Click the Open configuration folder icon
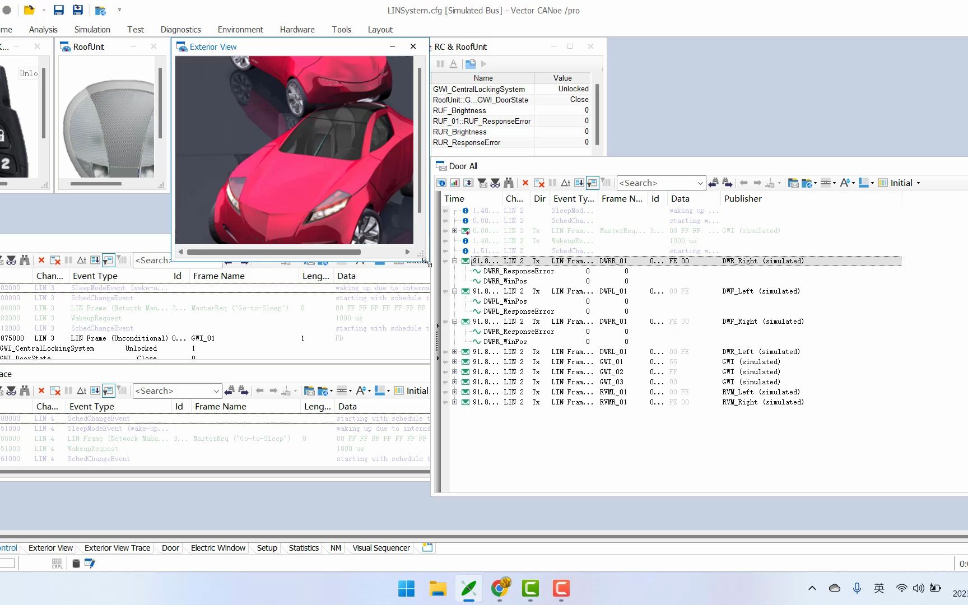968x605 pixels. pos(29,10)
